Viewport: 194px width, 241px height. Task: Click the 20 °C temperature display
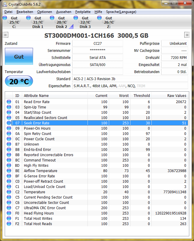point(19,81)
